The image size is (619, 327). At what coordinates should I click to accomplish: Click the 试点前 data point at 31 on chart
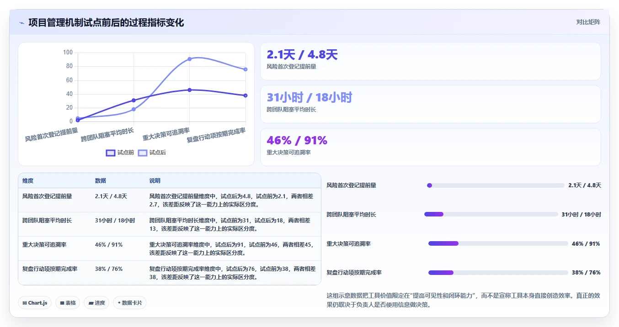[133, 100]
